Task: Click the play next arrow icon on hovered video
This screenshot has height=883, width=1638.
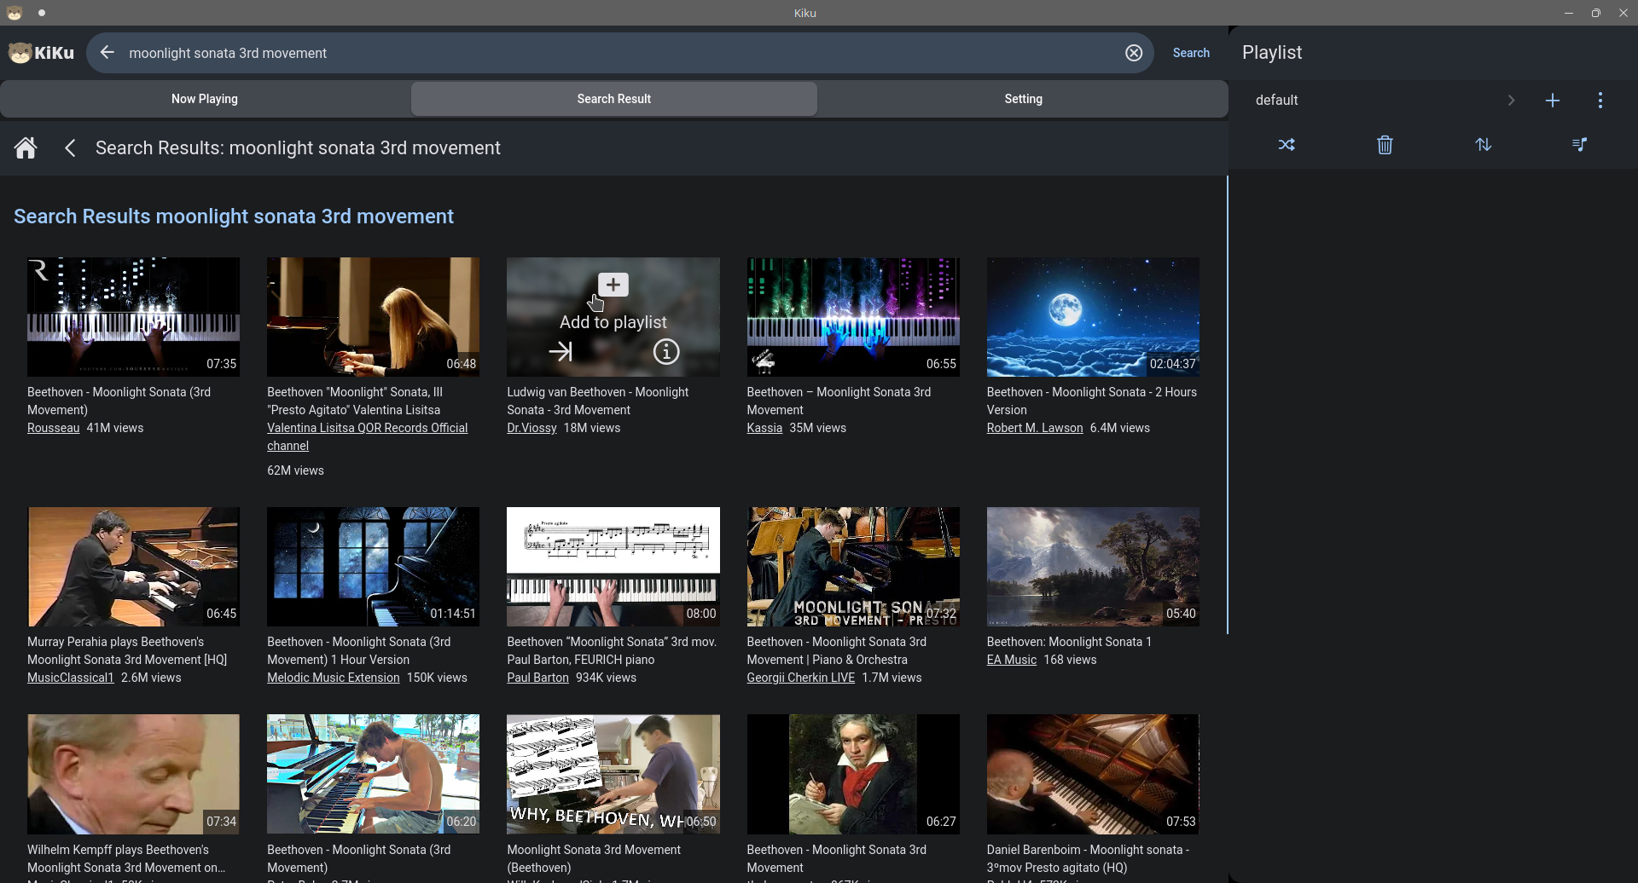Action: [x=561, y=351]
